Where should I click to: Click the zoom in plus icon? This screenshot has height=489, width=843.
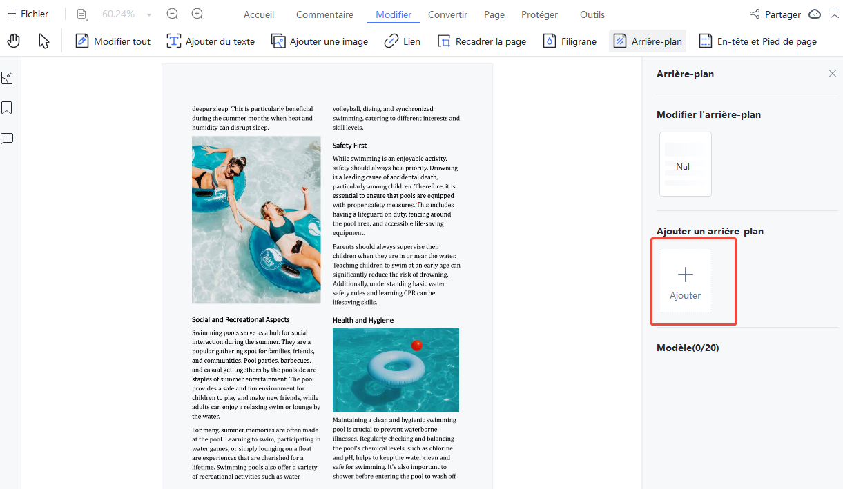pos(197,14)
